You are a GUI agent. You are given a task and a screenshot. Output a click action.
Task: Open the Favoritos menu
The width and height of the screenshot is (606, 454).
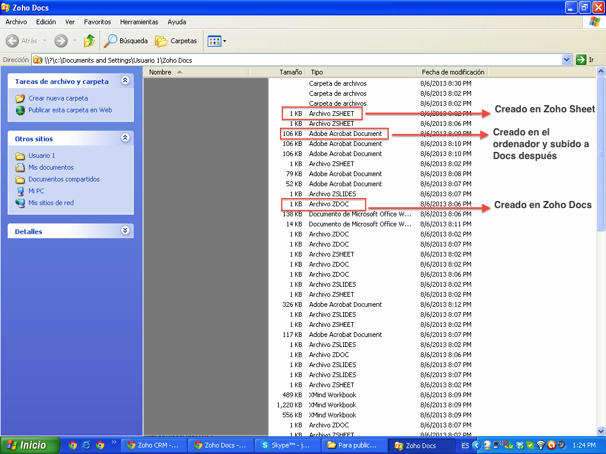click(97, 22)
